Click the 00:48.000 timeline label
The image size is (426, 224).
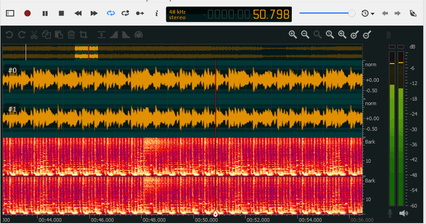pyautogui.click(x=154, y=220)
